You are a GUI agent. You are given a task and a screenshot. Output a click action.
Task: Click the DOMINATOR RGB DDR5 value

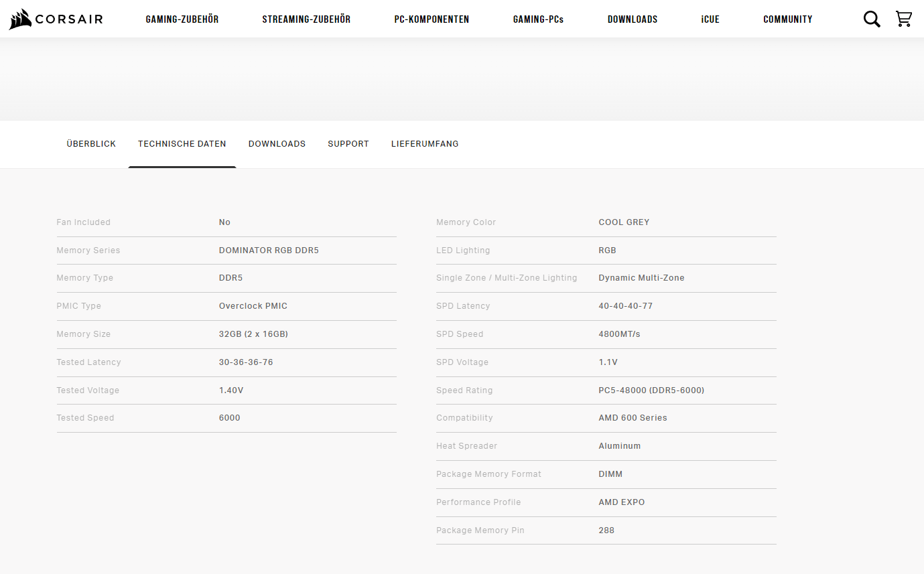269,250
